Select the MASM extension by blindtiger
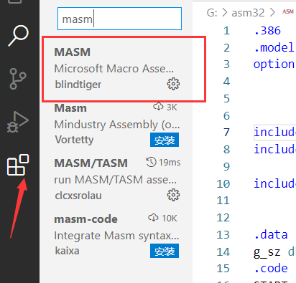 (116, 69)
